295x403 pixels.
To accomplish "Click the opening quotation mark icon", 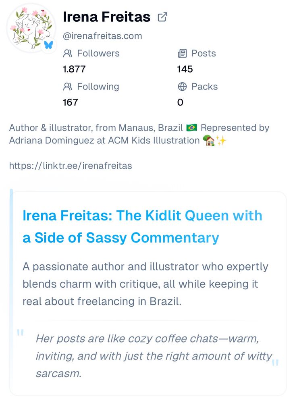I will [x=21, y=333].
